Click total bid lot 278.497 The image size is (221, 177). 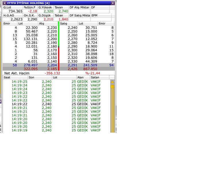click(x=31, y=65)
